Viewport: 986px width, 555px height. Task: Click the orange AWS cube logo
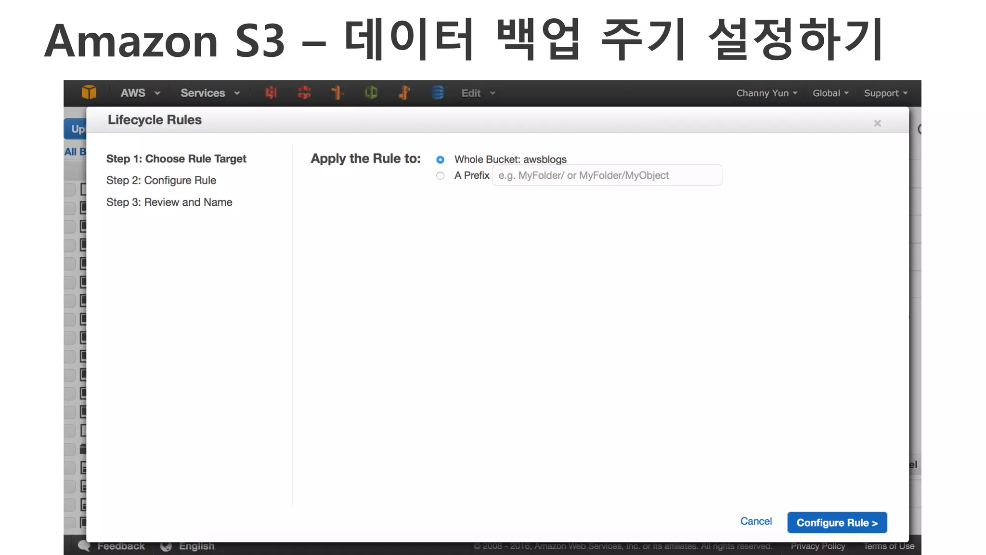[89, 92]
